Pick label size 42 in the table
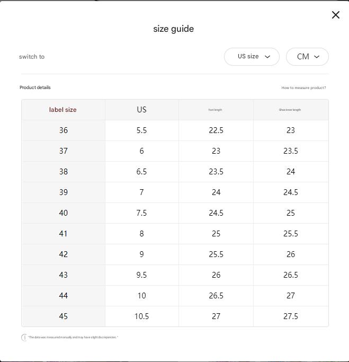The height and width of the screenshot is (362, 349). point(64,254)
